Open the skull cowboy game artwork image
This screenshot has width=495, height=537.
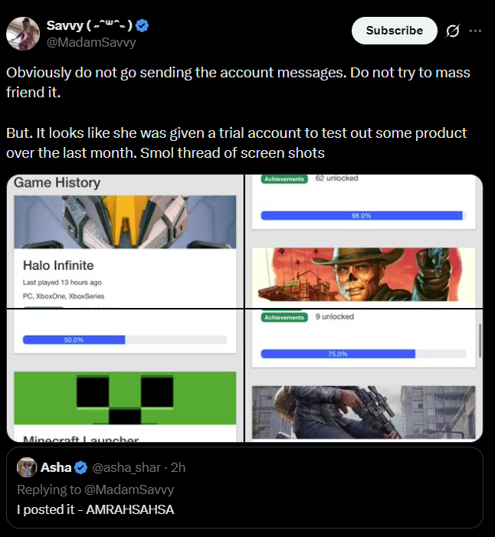pyautogui.click(x=363, y=274)
